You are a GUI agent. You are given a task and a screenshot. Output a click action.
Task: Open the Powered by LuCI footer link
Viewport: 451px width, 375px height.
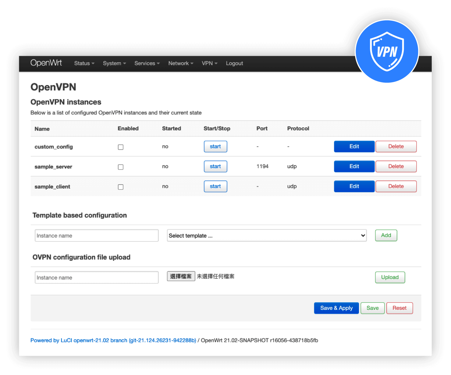(x=113, y=340)
